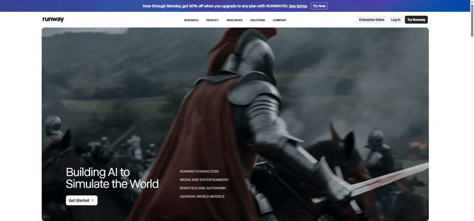474x221 pixels.
Task: Click the Get Started button
Action: tap(82, 200)
